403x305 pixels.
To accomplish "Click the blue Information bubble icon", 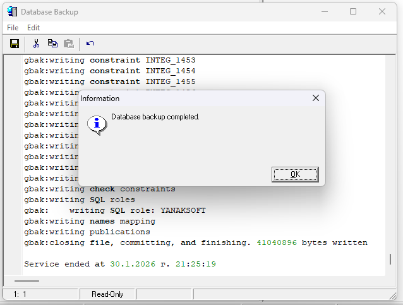I will (x=96, y=124).
